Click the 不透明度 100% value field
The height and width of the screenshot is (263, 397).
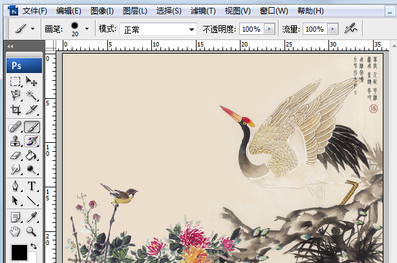252,29
